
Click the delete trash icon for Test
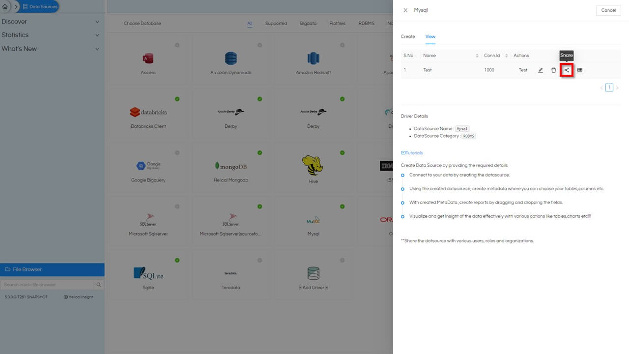point(554,70)
